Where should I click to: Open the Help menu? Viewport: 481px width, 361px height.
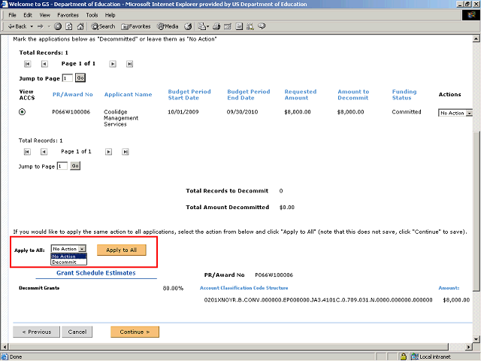pyautogui.click(x=110, y=15)
